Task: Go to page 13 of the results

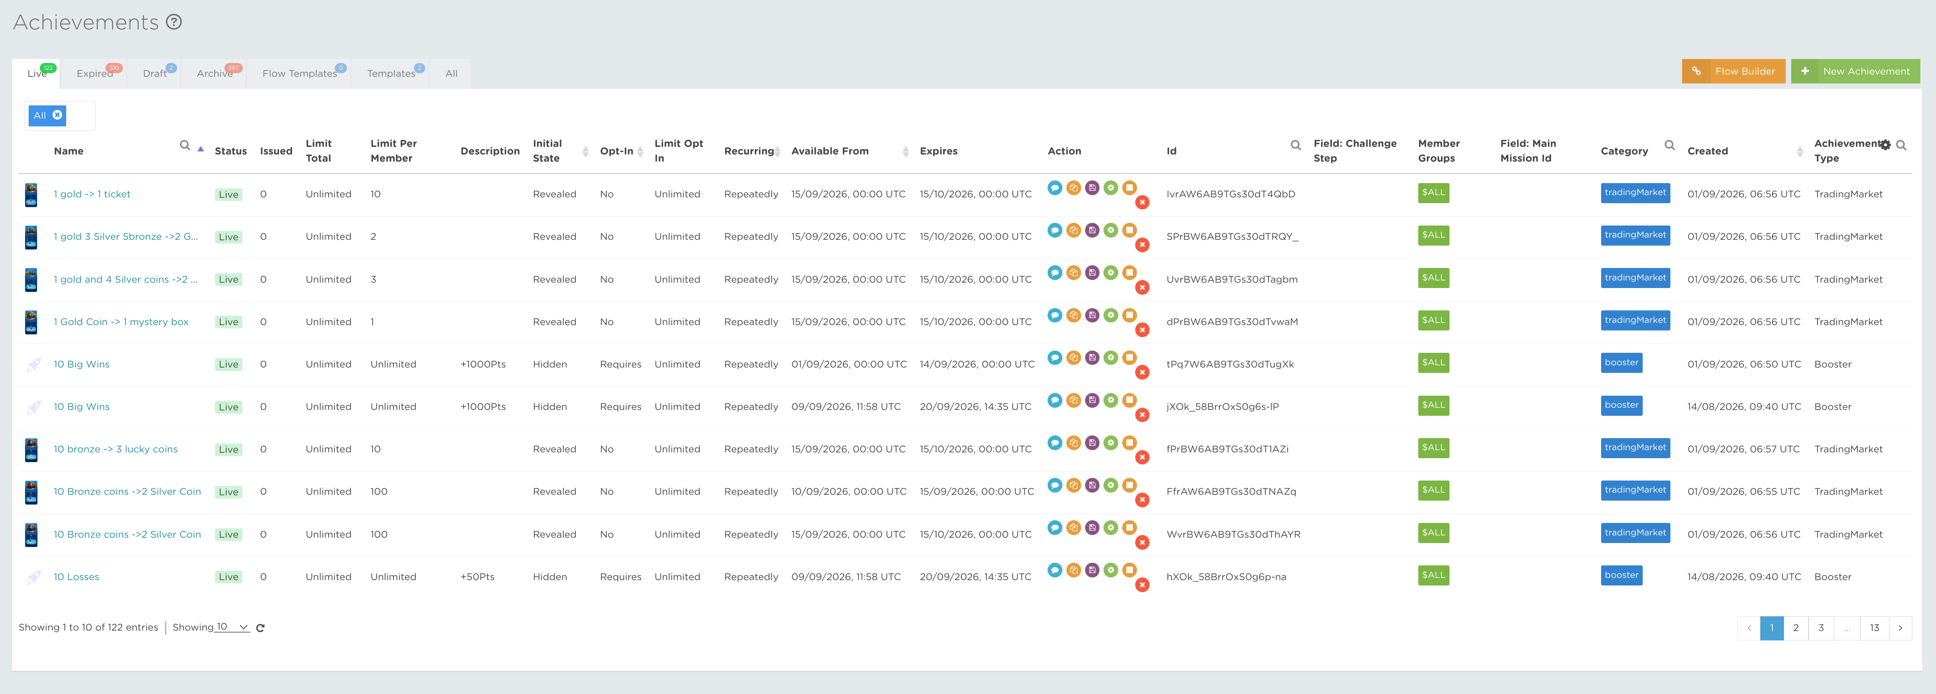Action: [1874, 628]
